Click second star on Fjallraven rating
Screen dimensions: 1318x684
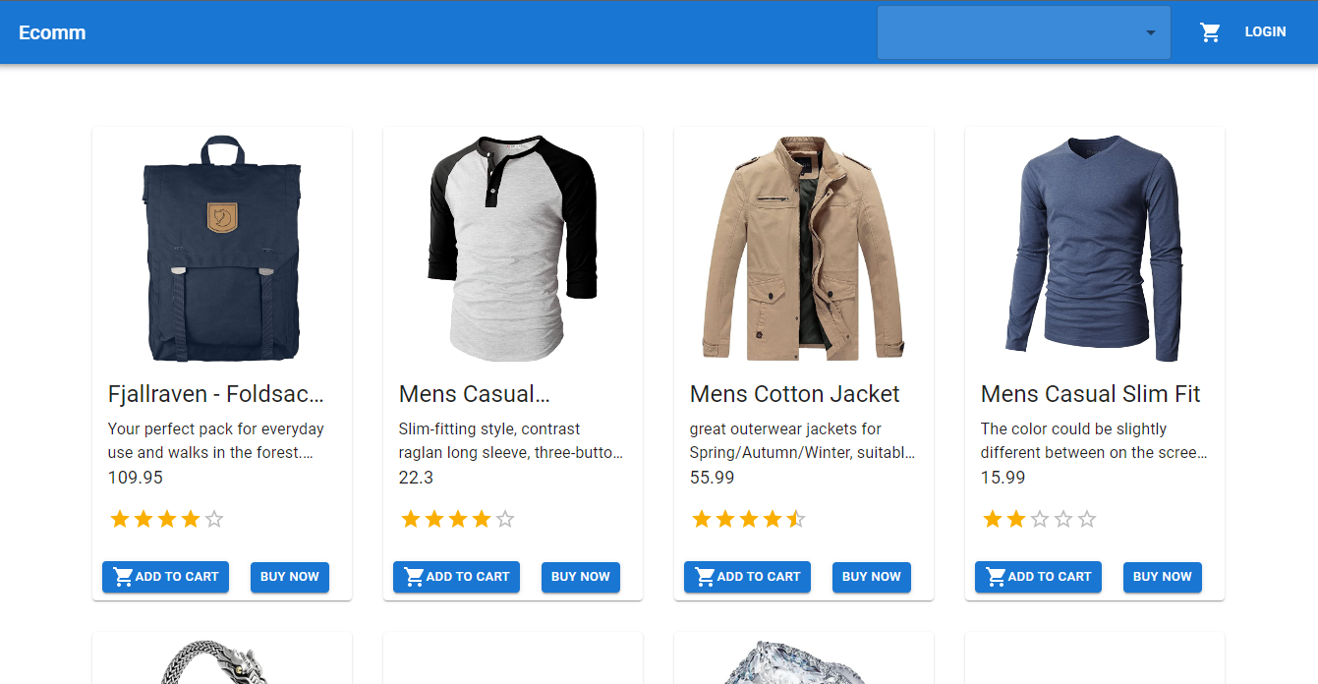coord(143,519)
